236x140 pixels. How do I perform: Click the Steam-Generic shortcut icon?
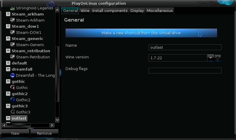[x=12, y=45]
